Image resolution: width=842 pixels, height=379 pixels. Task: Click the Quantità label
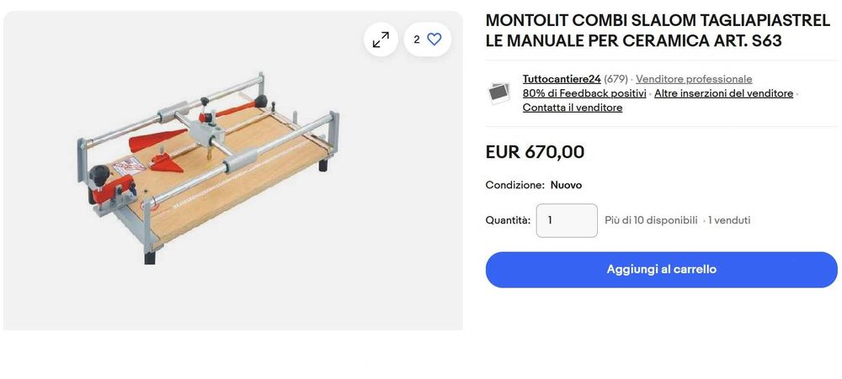[508, 220]
